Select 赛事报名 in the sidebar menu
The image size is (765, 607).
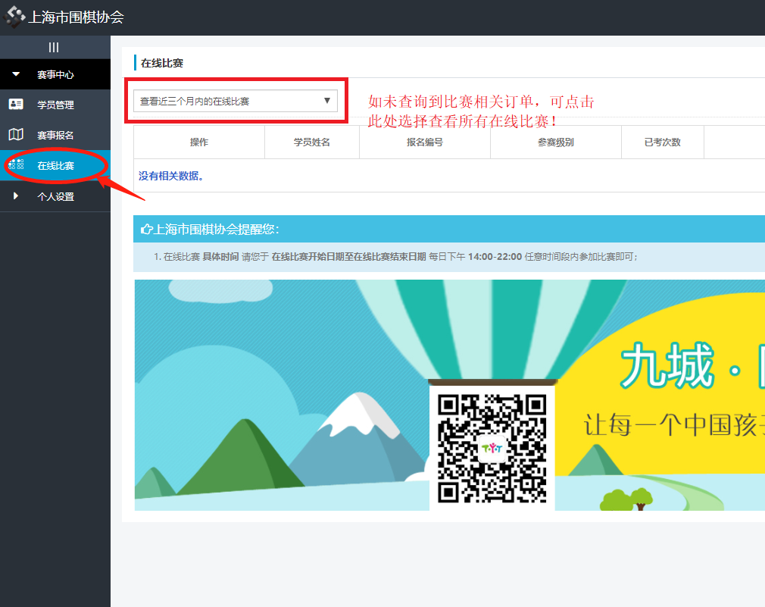tap(55, 135)
